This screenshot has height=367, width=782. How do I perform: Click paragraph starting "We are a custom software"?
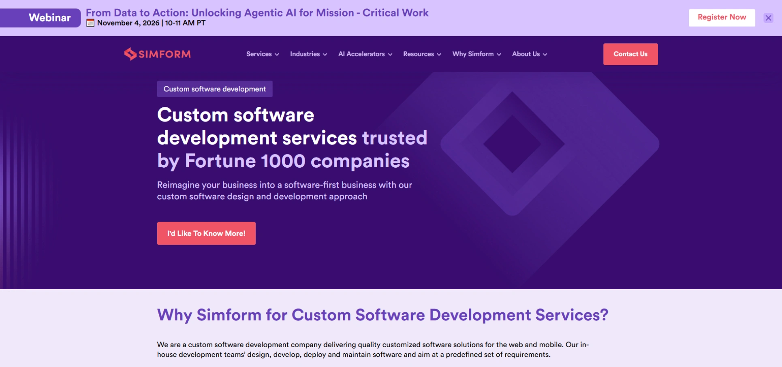coord(373,350)
